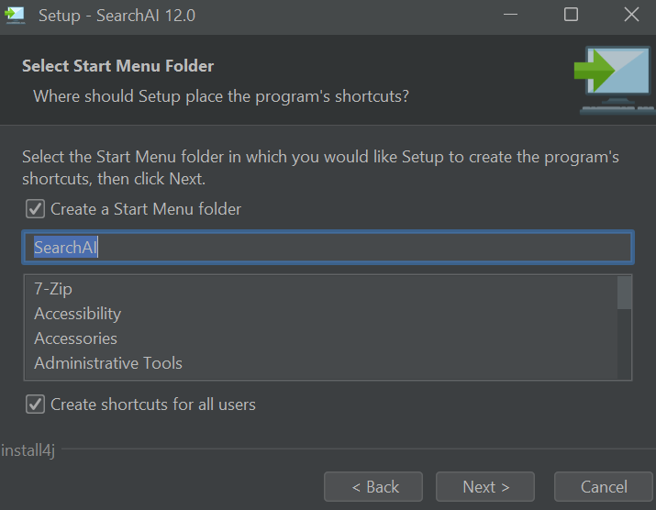Pick Accessories in the folder list

coord(75,338)
